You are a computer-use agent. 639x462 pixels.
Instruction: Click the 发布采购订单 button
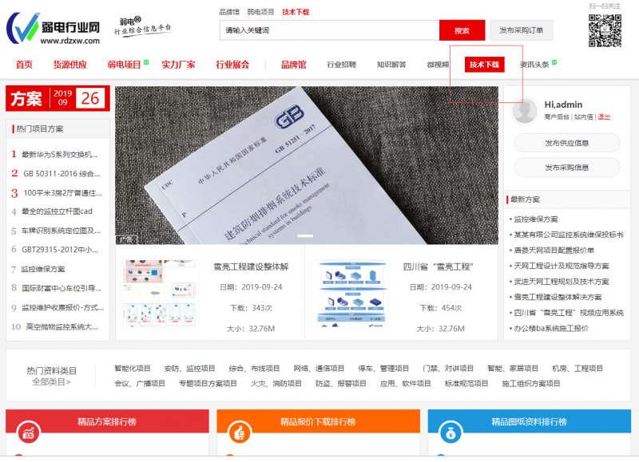pos(521,30)
